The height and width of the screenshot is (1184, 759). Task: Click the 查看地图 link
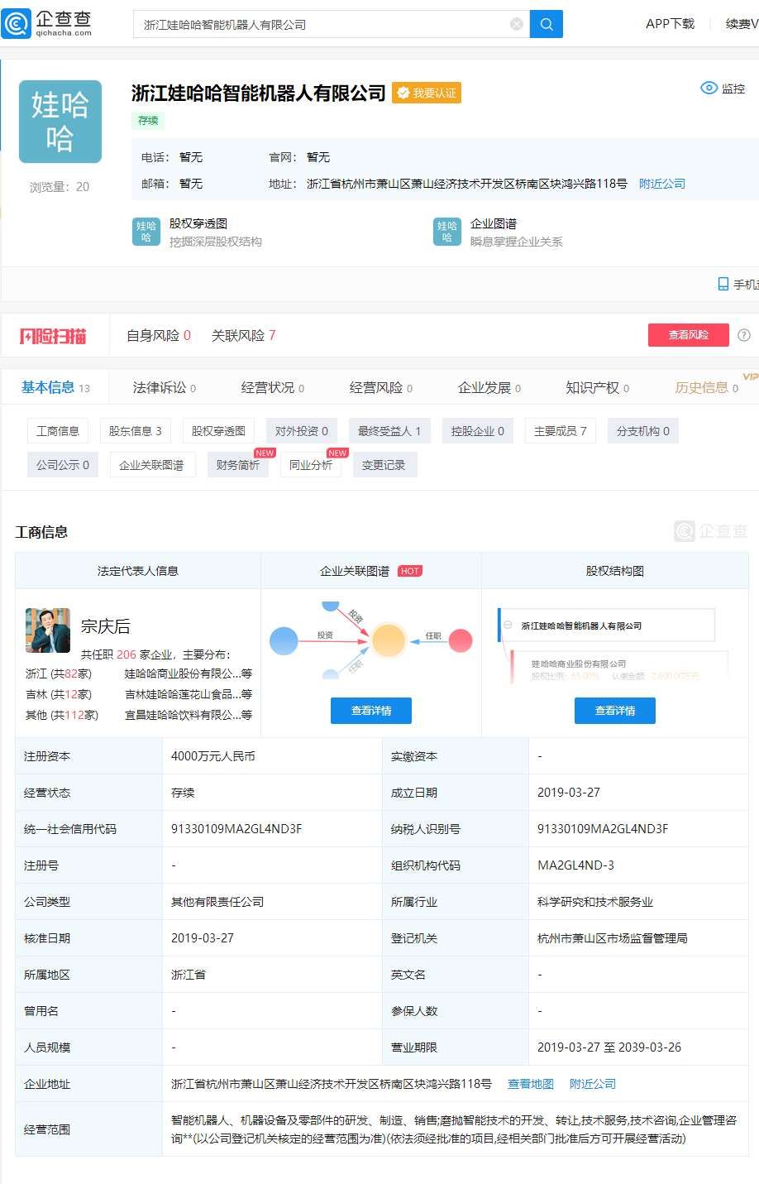pyautogui.click(x=530, y=1084)
